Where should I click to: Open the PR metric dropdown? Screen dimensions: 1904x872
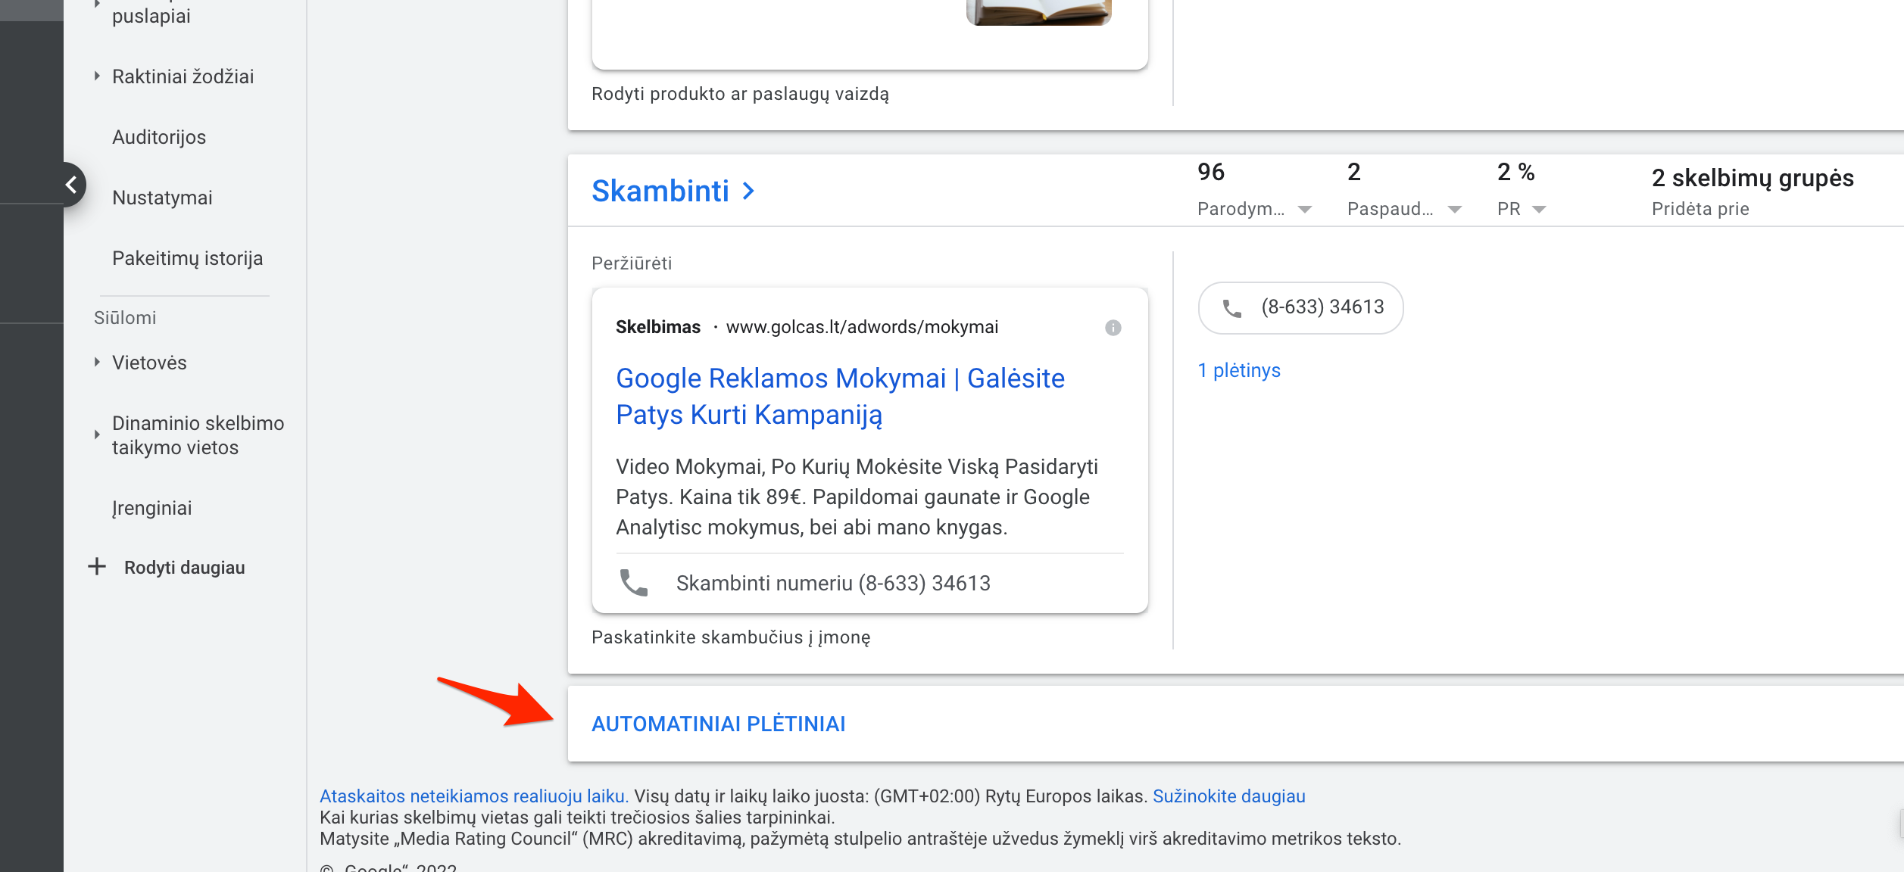click(x=1539, y=210)
